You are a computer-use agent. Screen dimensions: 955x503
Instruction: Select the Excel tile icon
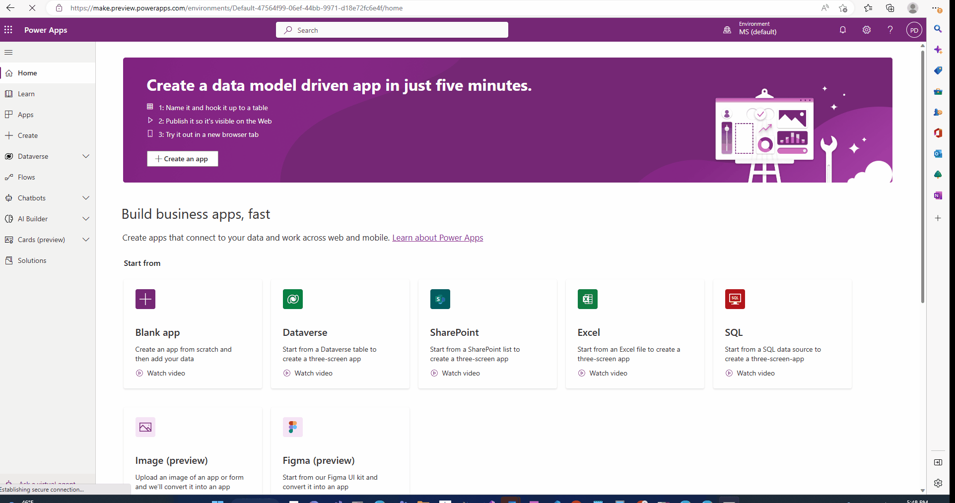point(587,299)
